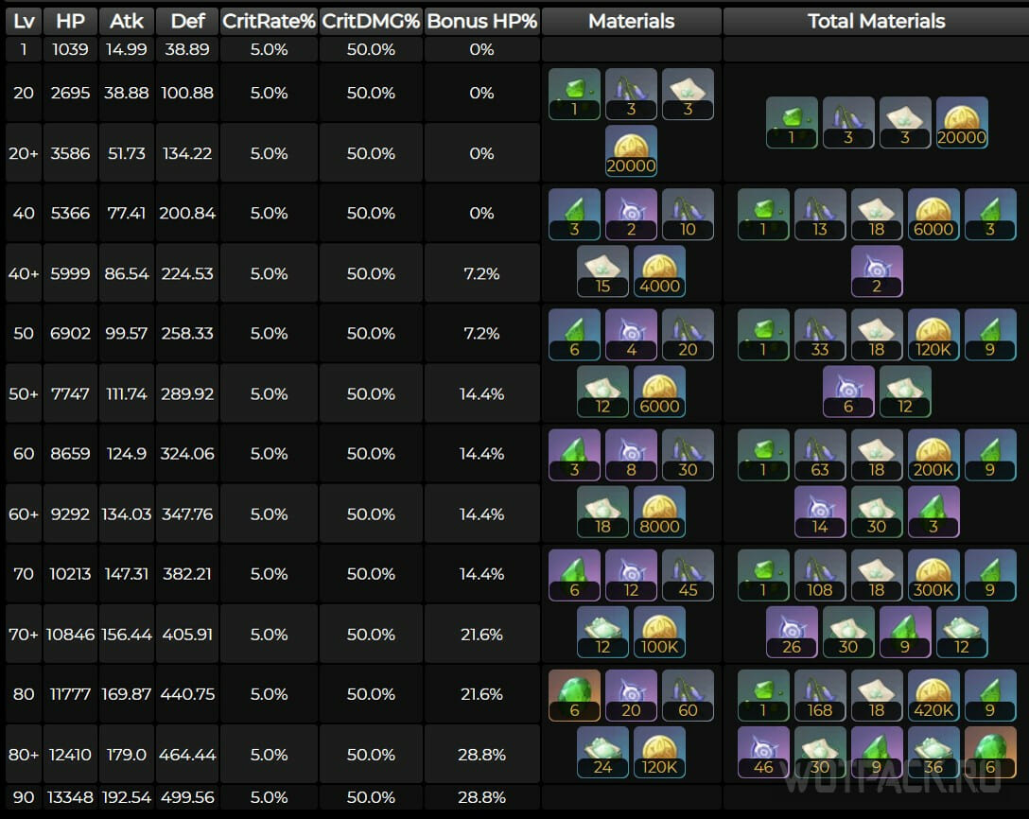Click the HP value 1039
Viewport: 1029px width, 819px height.
click(70, 49)
